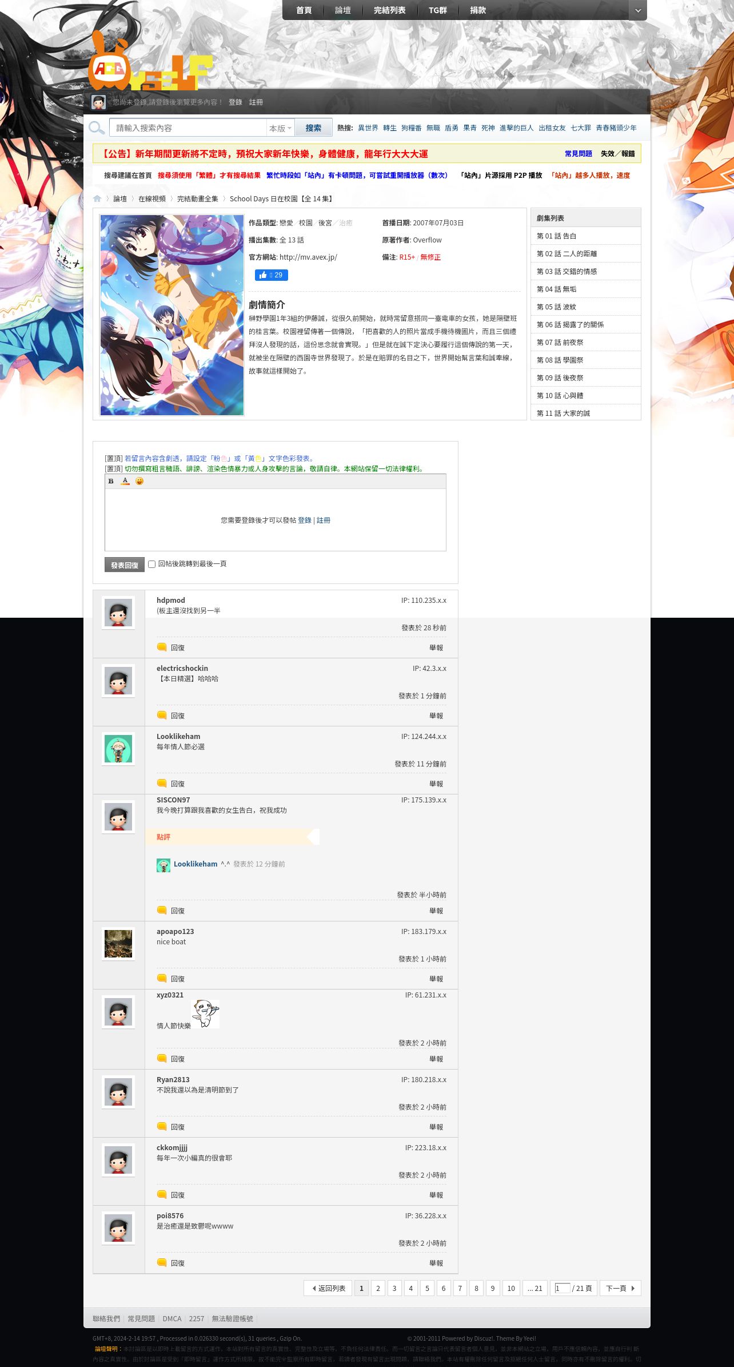The height and width of the screenshot is (1367, 734).
Task: Click the reply bubble icon under electricshockin's post
Action: click(162, 715)
